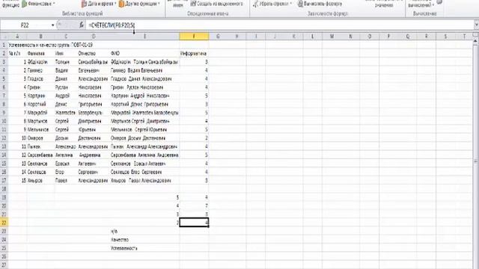Select row 2 header

[x=4, y=53]
